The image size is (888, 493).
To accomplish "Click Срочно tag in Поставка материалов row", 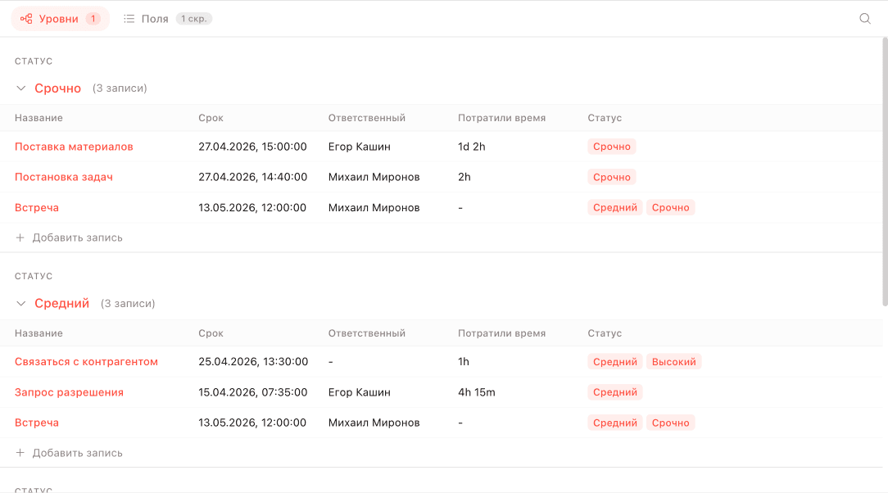I will tap(612, 147).
